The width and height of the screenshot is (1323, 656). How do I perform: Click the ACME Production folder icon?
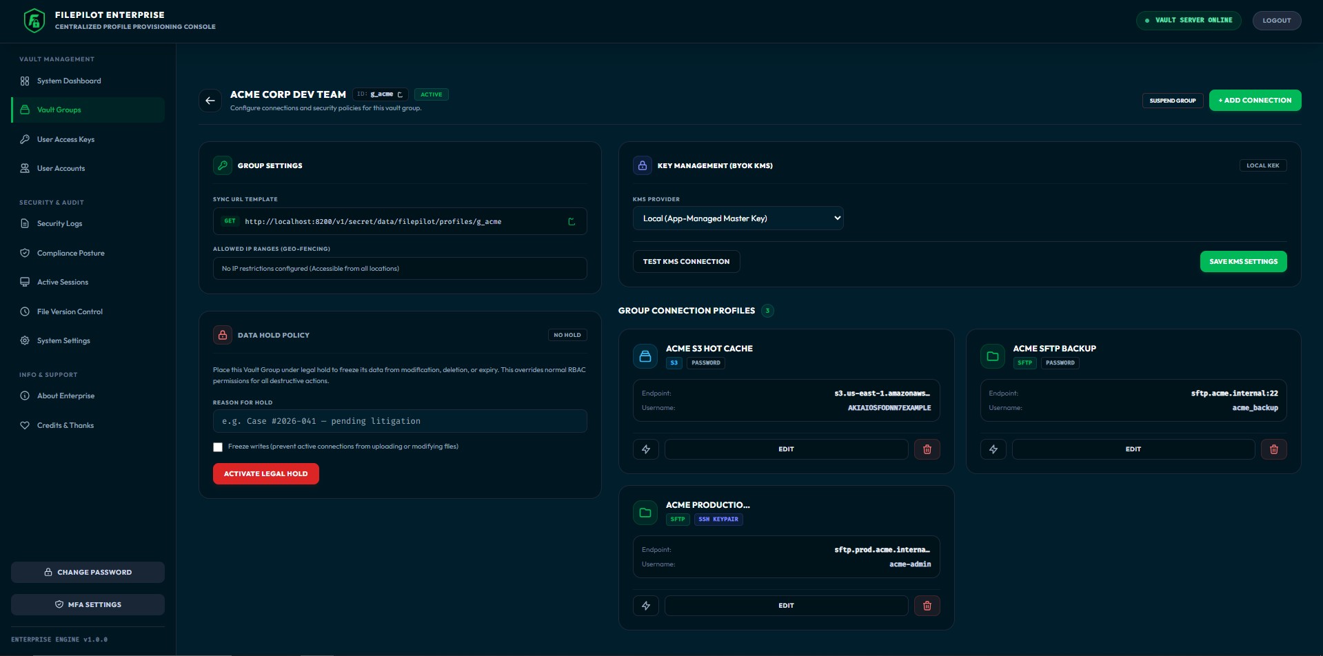pyautogui.click(x=645, y=513)
